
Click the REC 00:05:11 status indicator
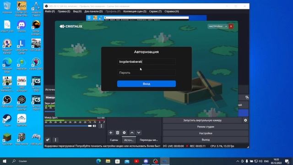point(195,146)
